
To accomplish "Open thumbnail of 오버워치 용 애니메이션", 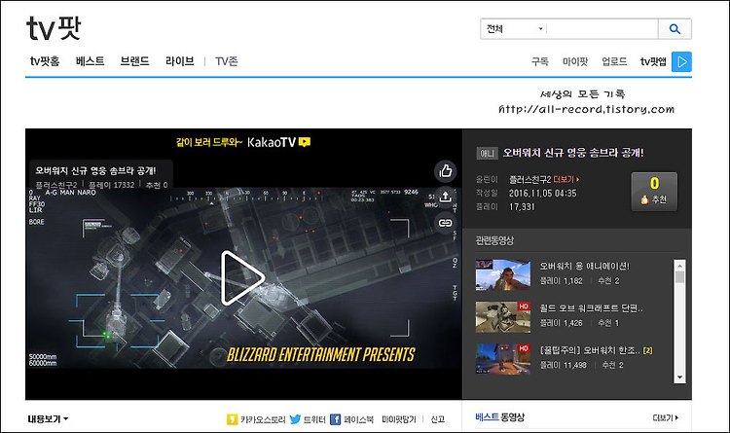I will click(x=503, y=274).
